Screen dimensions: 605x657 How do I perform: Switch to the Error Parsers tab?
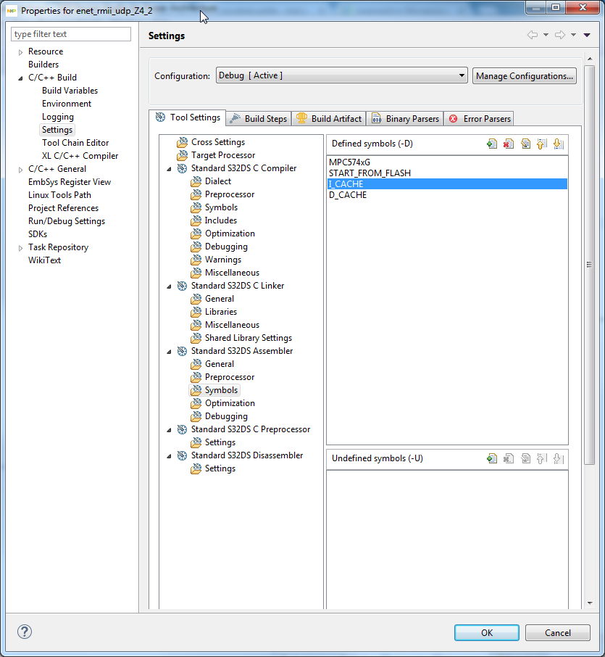[x=479, y=119]
